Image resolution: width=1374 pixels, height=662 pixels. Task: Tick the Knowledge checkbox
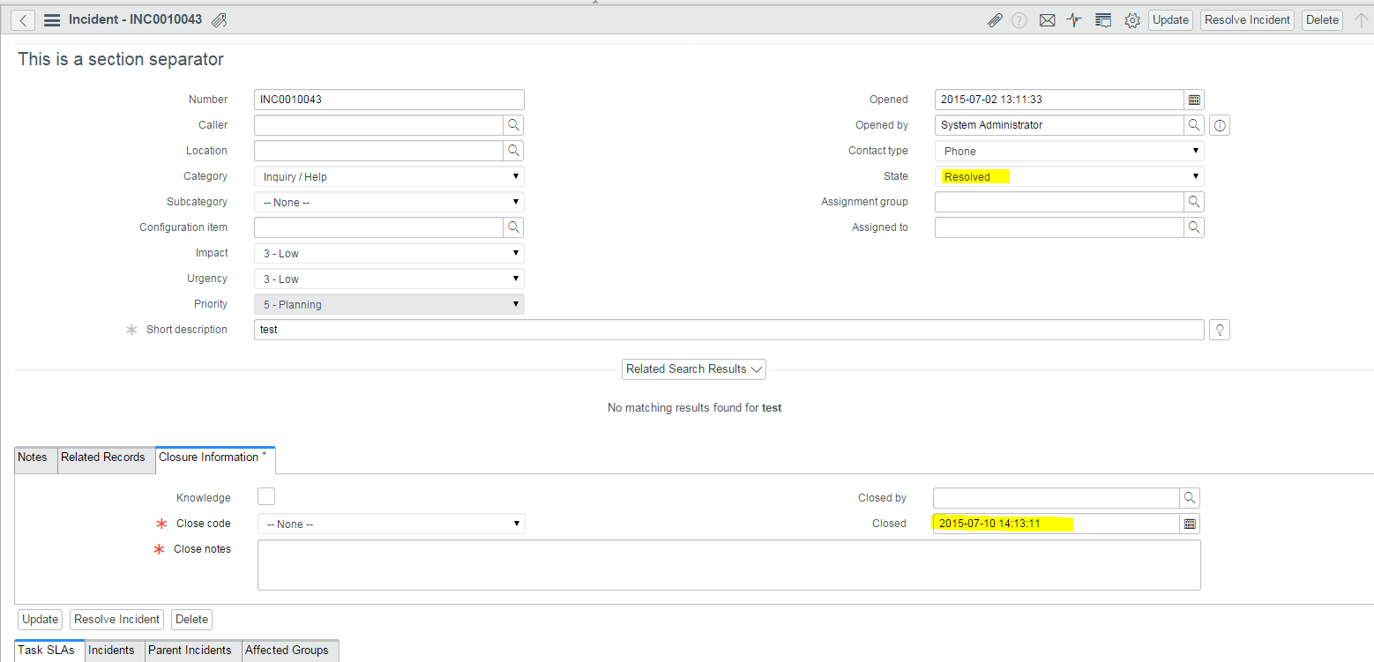(266, 496)
